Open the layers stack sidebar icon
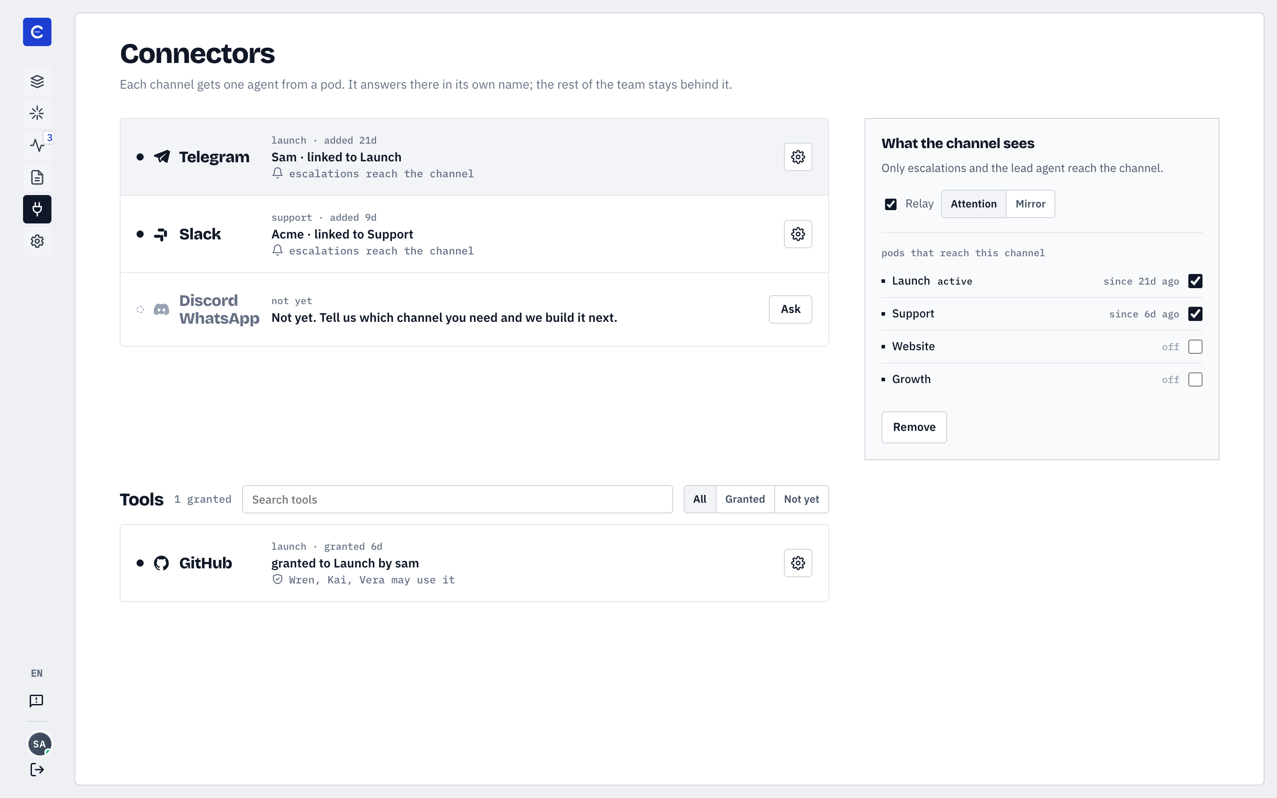 point(37,81)
